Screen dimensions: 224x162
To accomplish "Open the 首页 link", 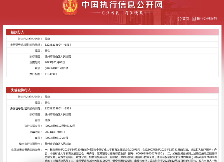I will tap(185, 19).
